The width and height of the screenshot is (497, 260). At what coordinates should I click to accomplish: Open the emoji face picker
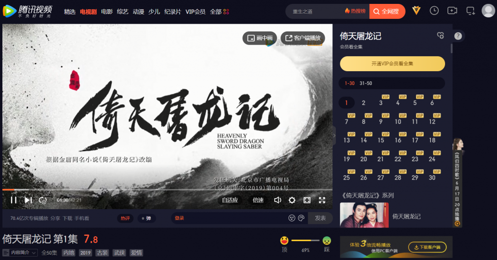coord(292,218)
